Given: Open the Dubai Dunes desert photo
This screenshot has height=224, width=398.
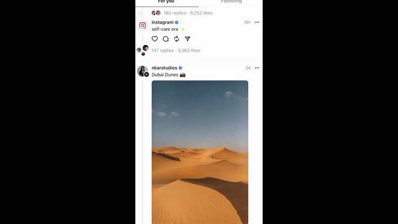Looking at the screenshot, I should [x=200, y=152].
